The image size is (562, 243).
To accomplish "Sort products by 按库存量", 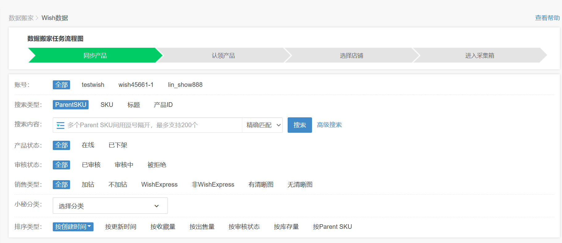I will (x=286, y=227).
